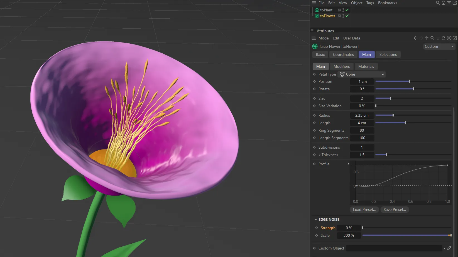Open the search in the Attributes panel
This screenshot has width=458, height=257.
pyautogui.click(x=432, y=38)
